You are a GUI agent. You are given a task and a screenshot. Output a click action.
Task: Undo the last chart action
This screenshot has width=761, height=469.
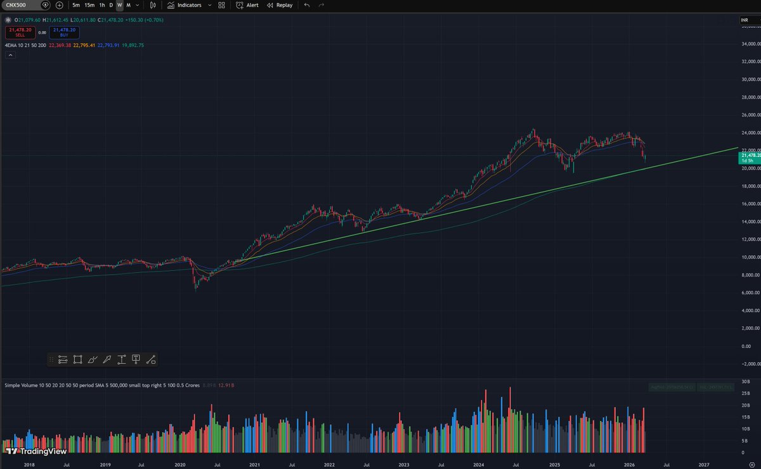(x=307, y=5)
